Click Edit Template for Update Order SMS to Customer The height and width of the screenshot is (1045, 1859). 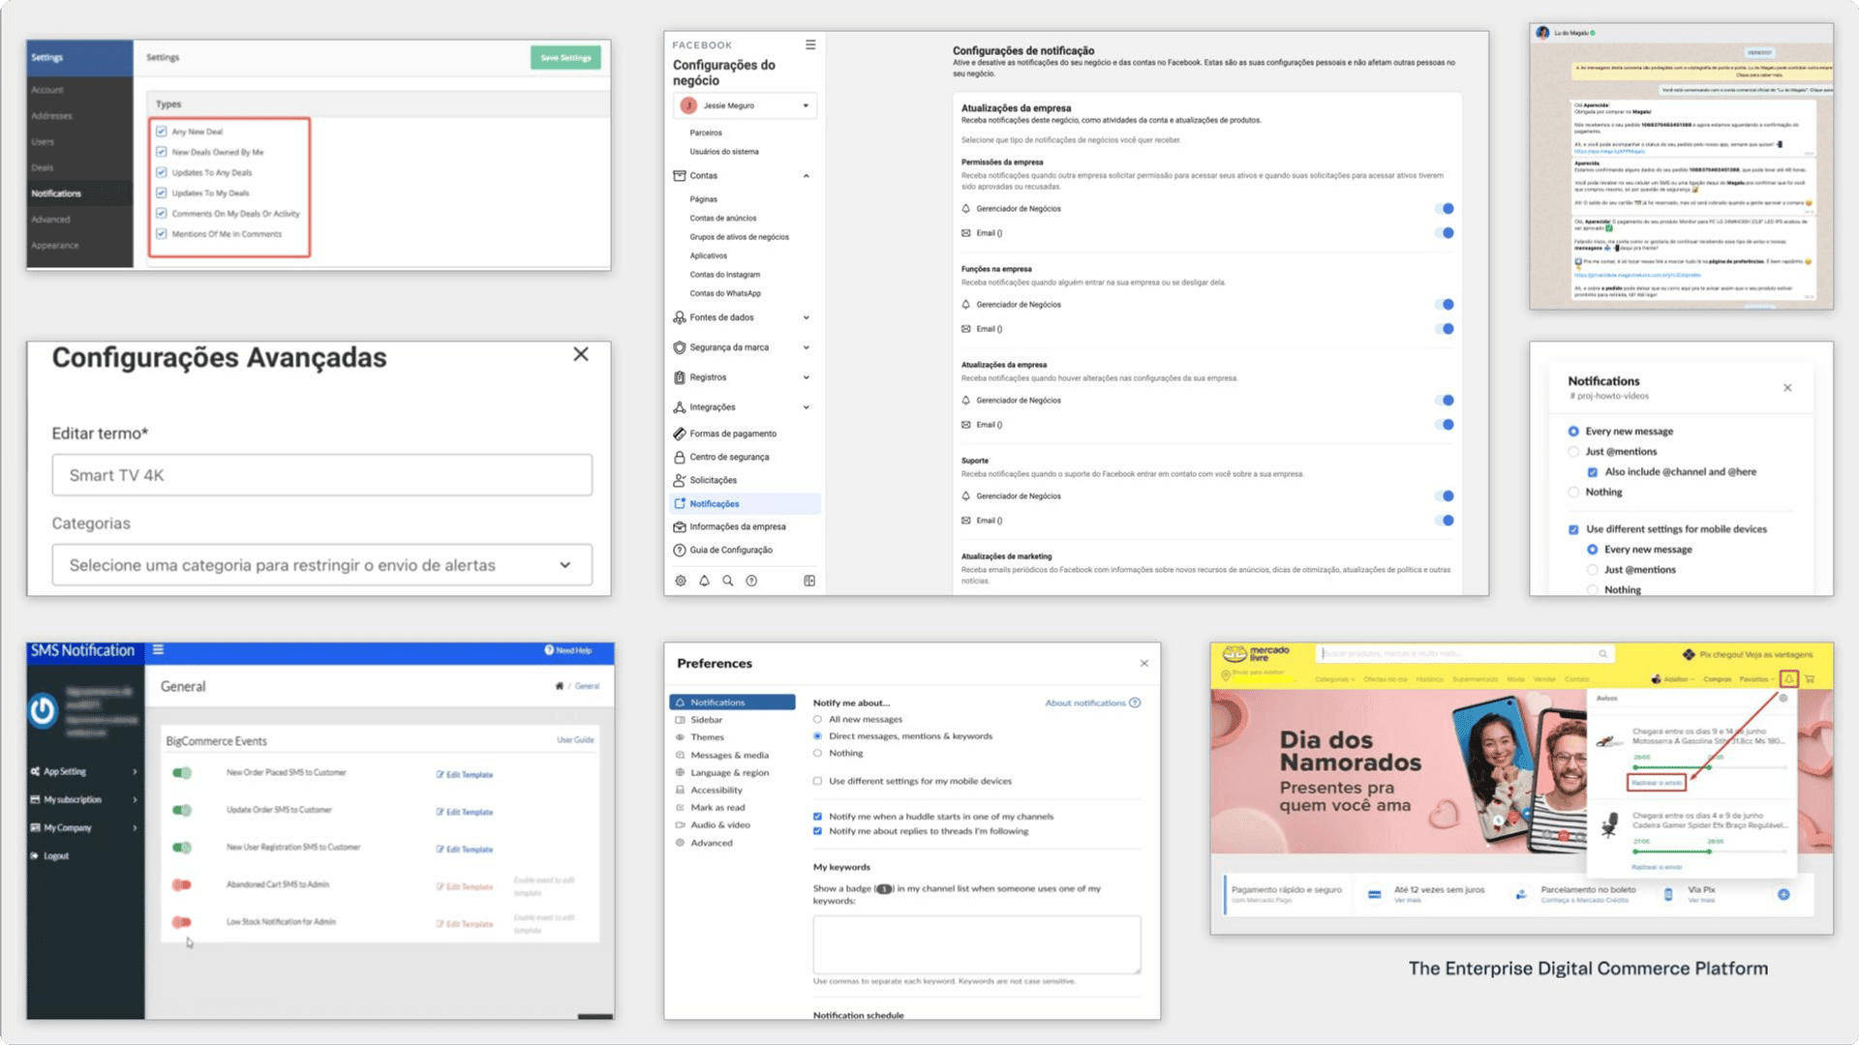pos(465,812)
